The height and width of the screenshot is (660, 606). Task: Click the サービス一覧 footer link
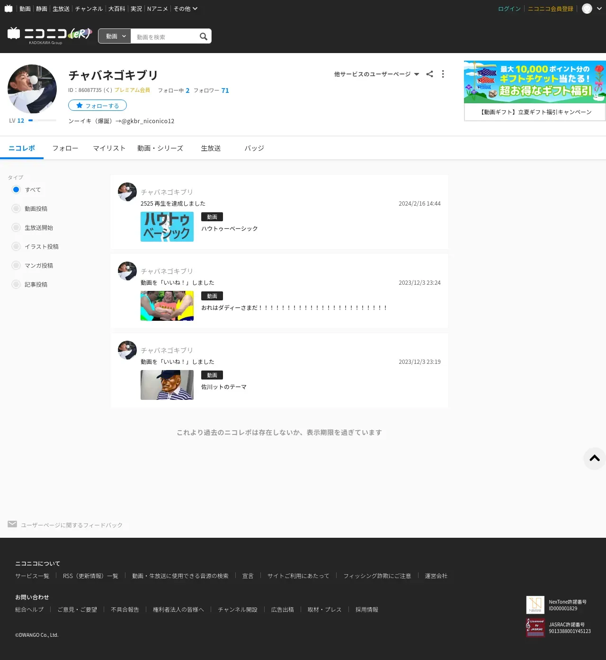pos(32,576)
